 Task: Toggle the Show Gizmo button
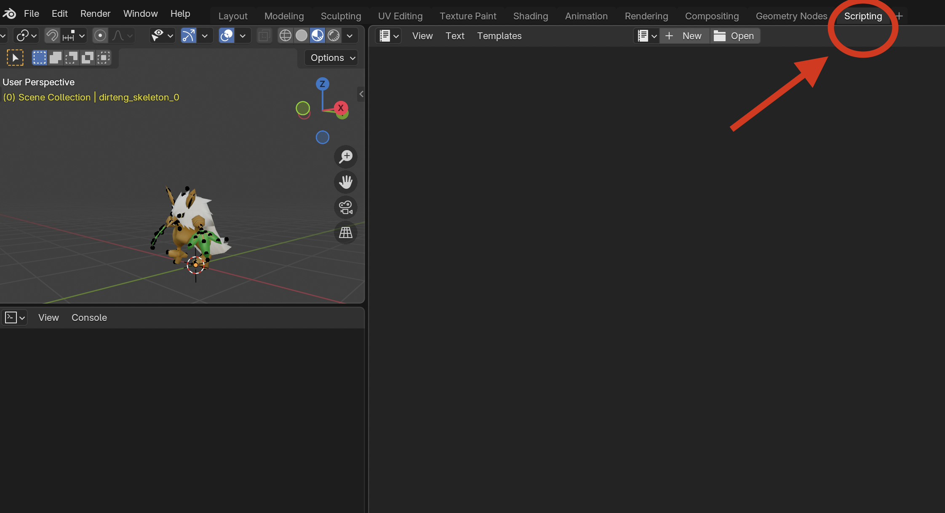188,36
